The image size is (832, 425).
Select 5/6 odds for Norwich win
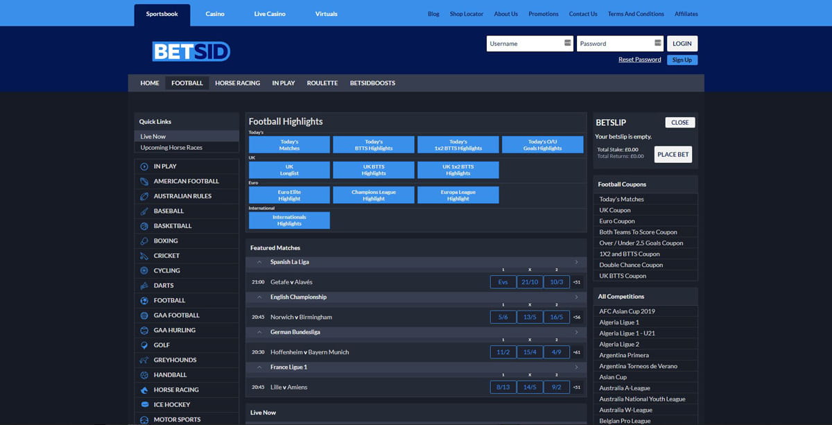coord(503,317)
